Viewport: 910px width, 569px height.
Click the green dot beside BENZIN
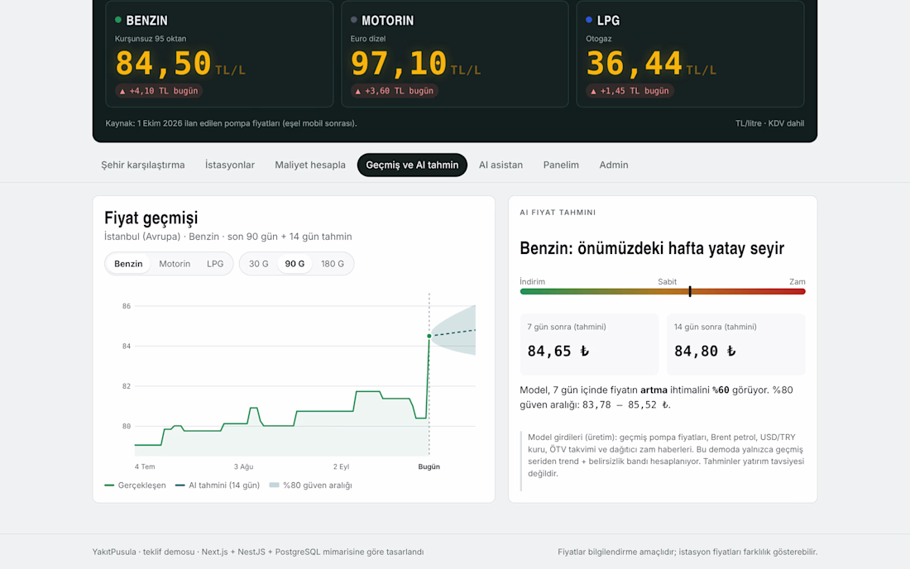(x=118, y=20)
